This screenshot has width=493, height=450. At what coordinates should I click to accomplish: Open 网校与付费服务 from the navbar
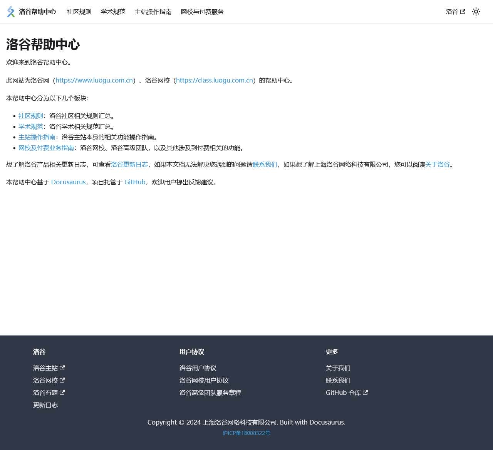click(x=201, y=12)
